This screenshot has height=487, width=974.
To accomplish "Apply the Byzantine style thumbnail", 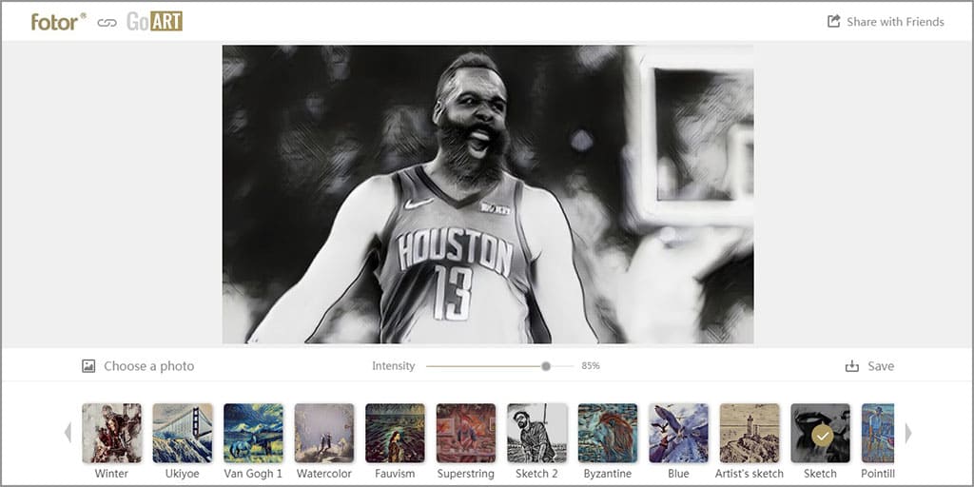I will coord(608,434).
